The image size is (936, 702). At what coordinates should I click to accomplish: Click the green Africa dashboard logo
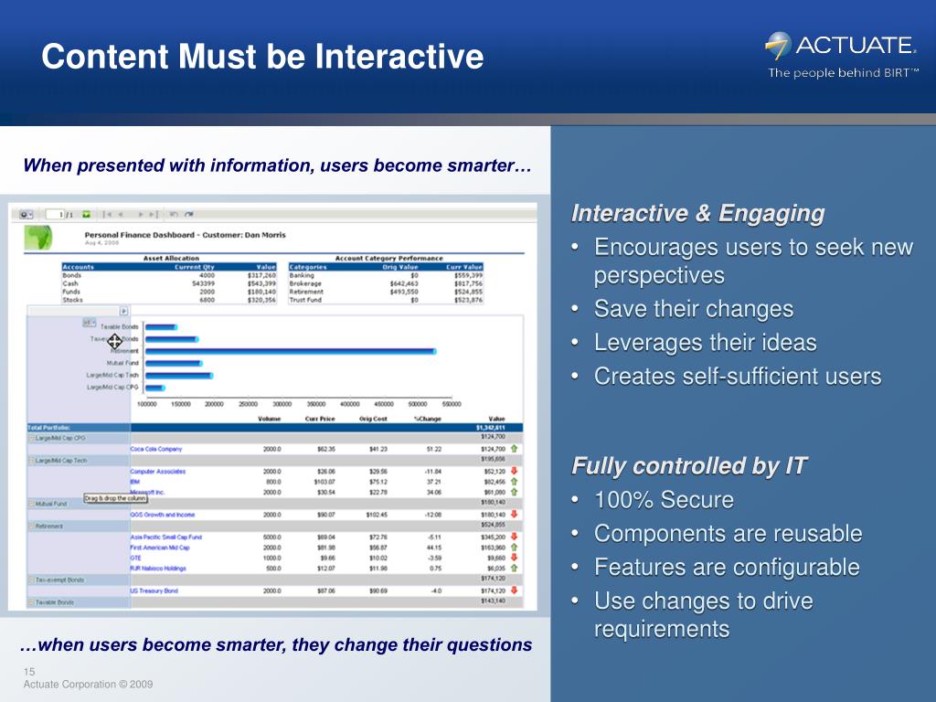click(x=37, y=238)
